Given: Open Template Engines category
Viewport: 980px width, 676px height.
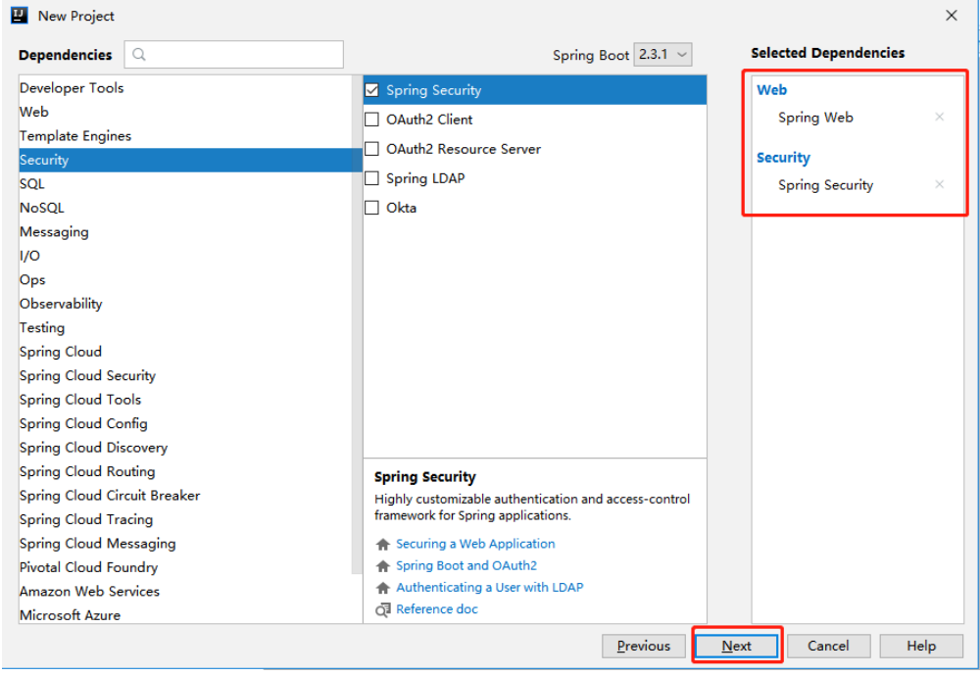Looking at the screenshot, I should (185, 136).
